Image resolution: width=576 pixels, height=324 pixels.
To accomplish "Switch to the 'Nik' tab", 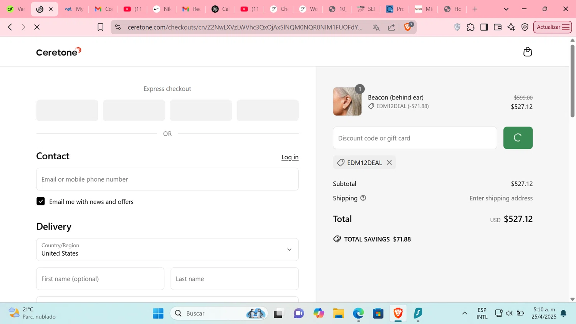I will click(162, 9).
